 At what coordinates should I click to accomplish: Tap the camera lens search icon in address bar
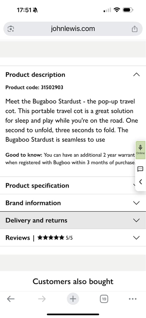click(x=11, y=29)
